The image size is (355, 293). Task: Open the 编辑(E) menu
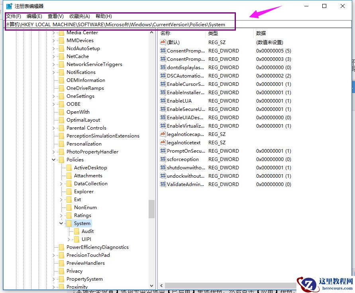pos(34,16)
